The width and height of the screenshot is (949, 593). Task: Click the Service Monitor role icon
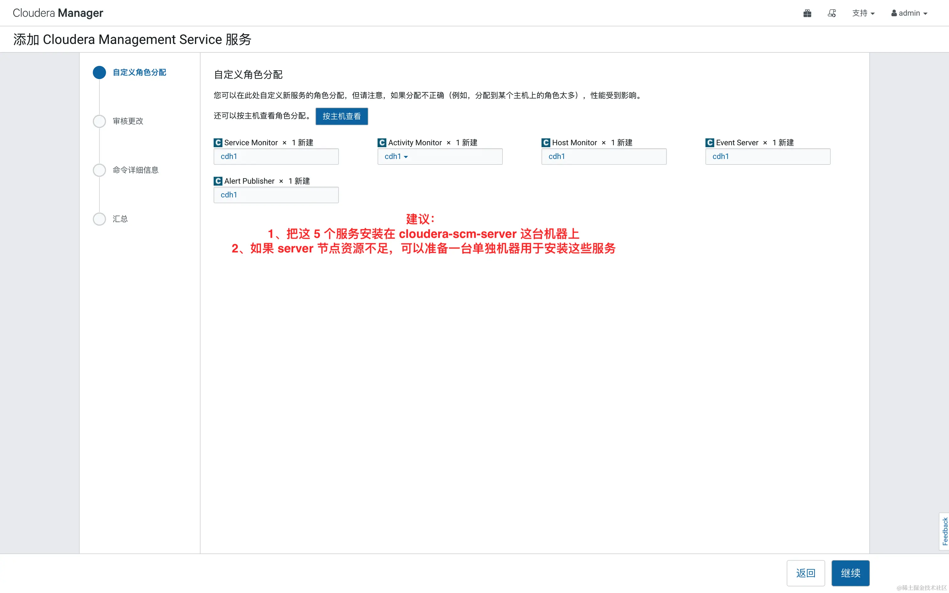coord(218,142)
